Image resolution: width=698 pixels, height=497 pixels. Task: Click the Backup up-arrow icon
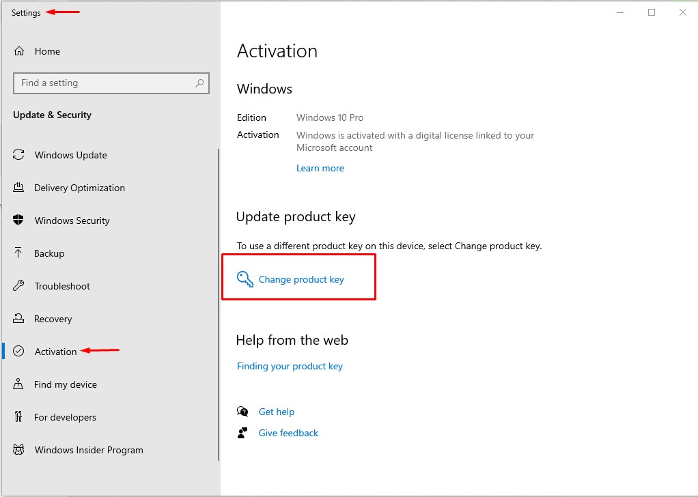(18, 253)
